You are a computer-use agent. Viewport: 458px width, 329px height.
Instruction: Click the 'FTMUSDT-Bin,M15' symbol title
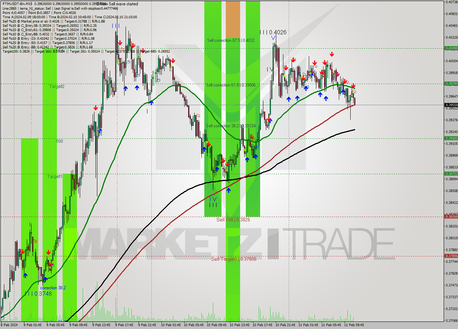point(18,4)
